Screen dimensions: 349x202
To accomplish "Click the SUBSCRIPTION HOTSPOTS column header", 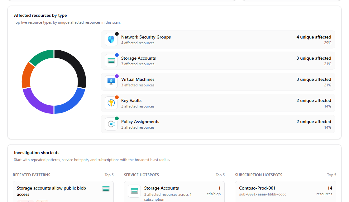I will [x=259, y=175].
